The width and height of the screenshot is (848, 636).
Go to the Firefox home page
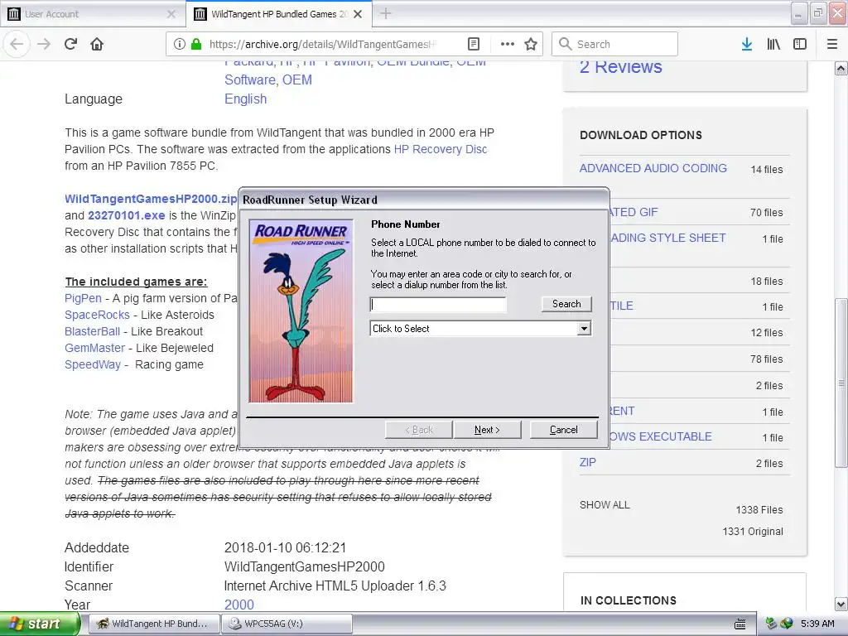[x=97, y=44]
